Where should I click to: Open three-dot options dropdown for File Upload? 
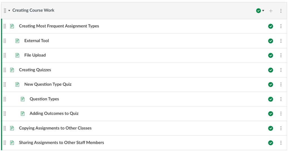point(281,56)
